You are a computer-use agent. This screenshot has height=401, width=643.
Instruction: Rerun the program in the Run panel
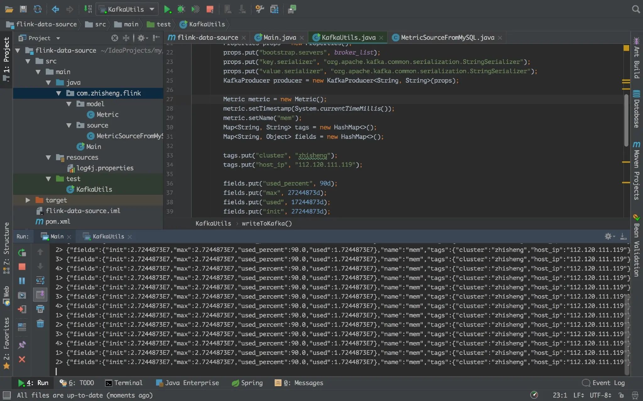(x=22, y=253)
